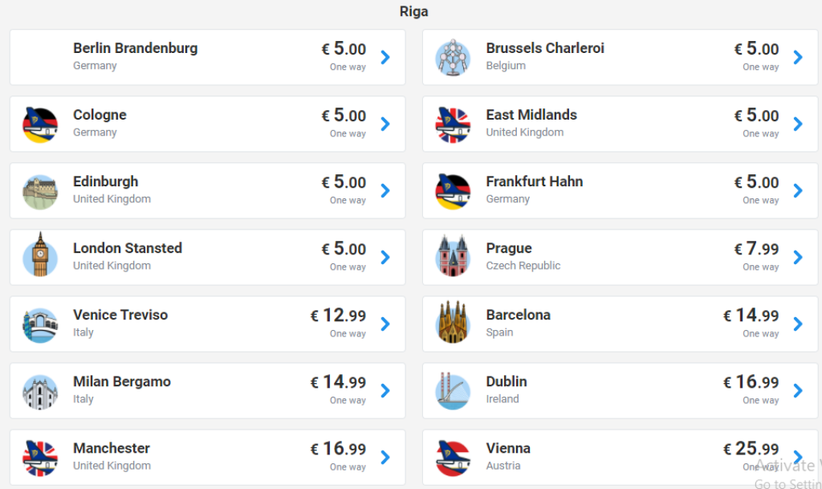Click the arrow next to Manchester's price
Screen dimensions: 822x489
pyautogui.click(x=385, y=457)
